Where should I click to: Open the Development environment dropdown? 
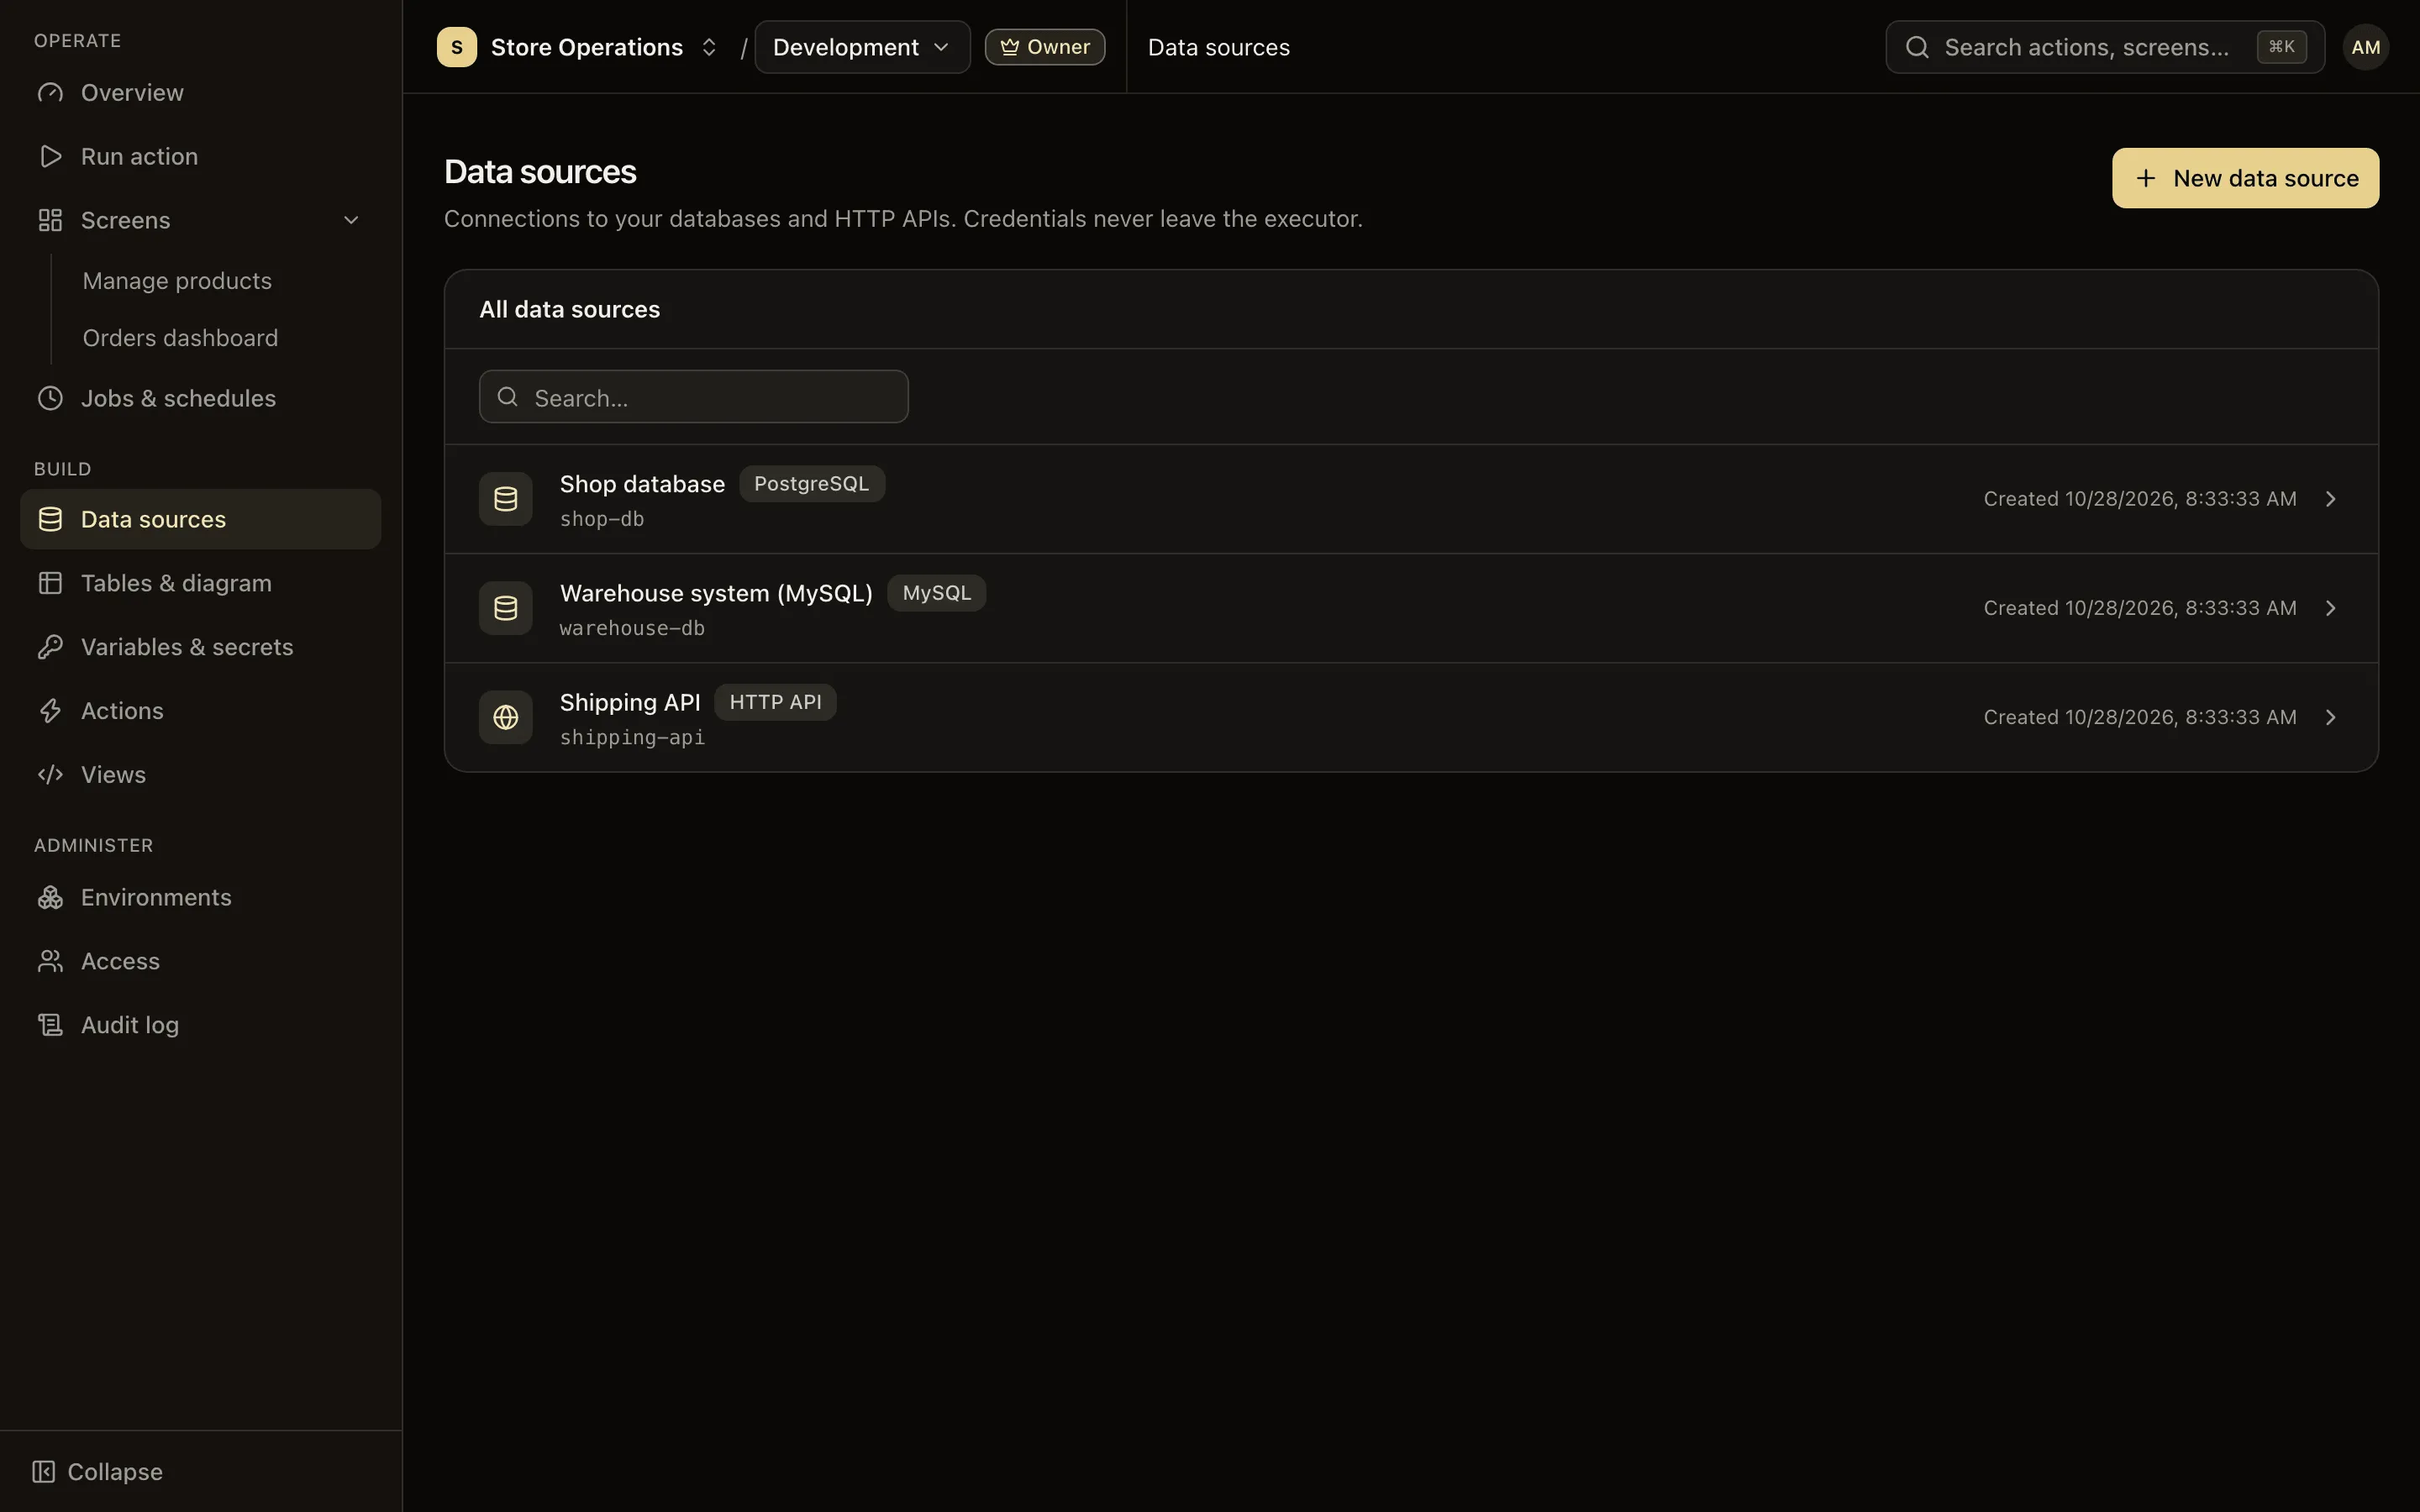tap(862, 47)
